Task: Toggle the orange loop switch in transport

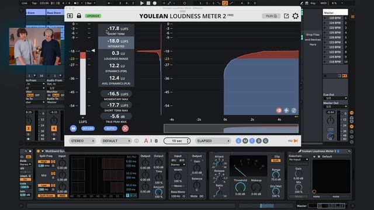Action: tap(224, 3)
